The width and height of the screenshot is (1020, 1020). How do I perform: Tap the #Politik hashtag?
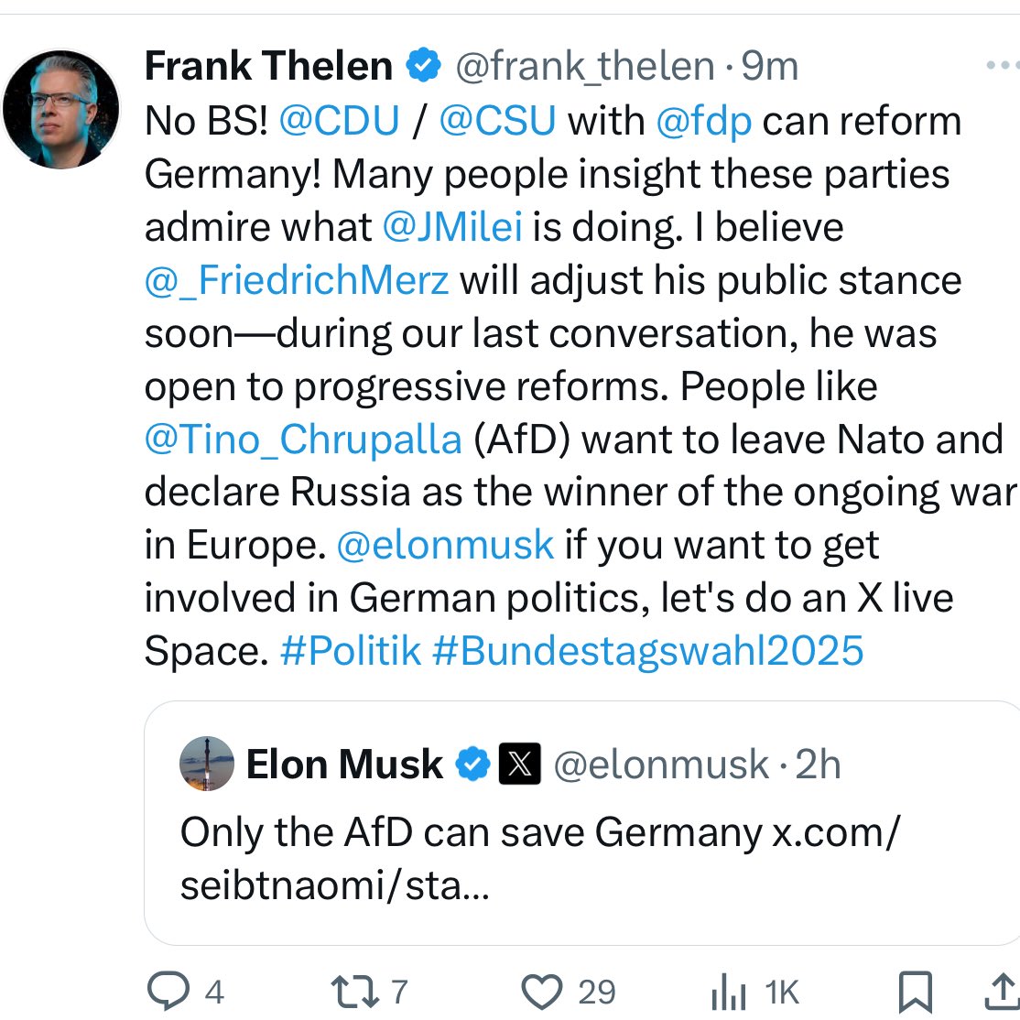click(x=351, y=651)
